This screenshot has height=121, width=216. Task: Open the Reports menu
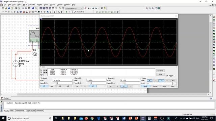pyautogui.click(x=52, y=5)
